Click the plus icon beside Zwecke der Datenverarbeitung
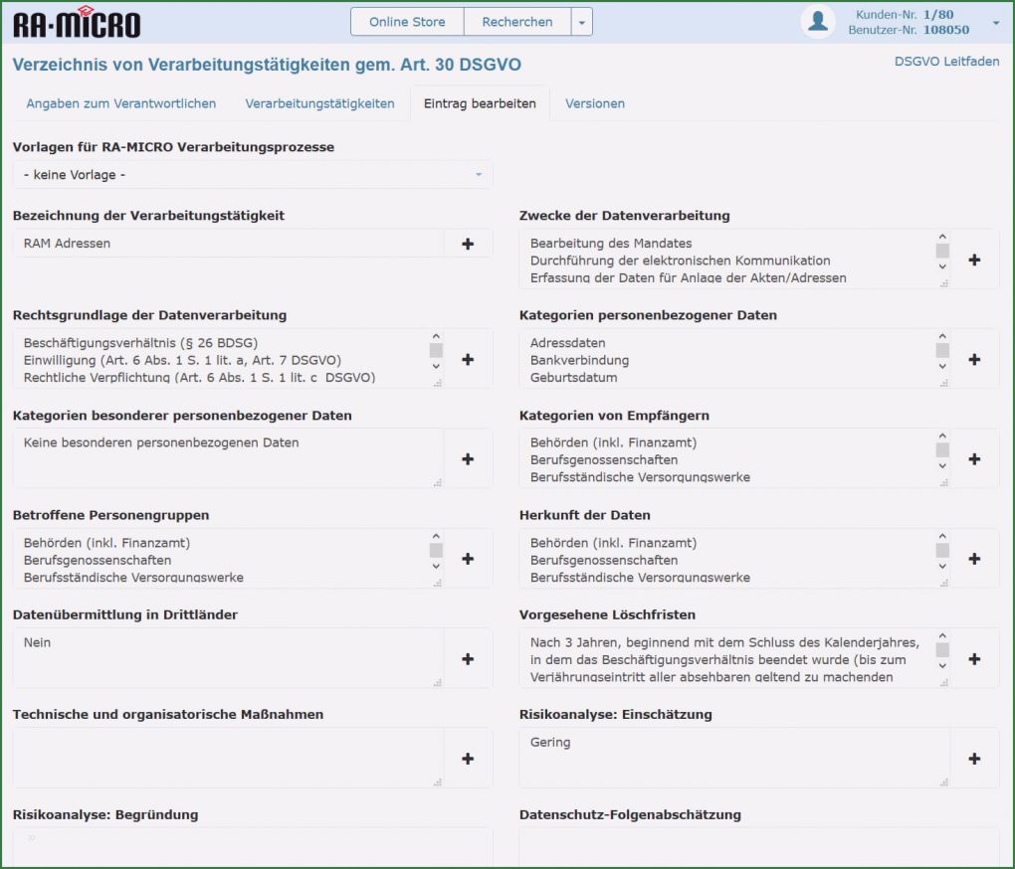 point(973,260)
